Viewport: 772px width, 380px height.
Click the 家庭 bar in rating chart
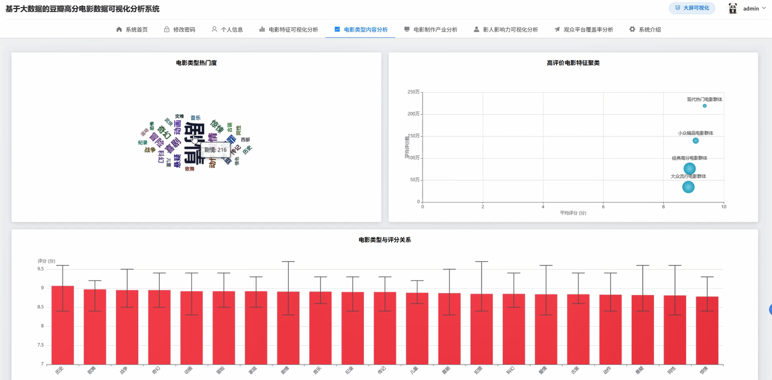pyautogui.click(x=256, y=328)
